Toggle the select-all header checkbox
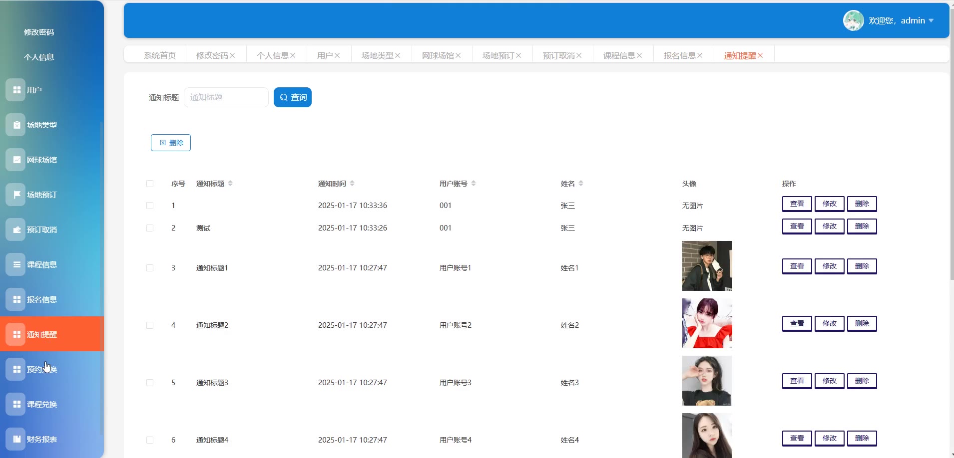 point(150,184)
